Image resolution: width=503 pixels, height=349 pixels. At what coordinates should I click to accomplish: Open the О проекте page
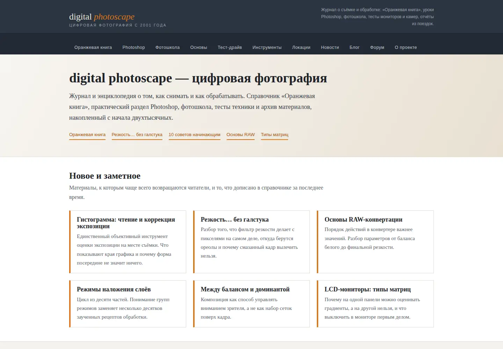point(406,47)
